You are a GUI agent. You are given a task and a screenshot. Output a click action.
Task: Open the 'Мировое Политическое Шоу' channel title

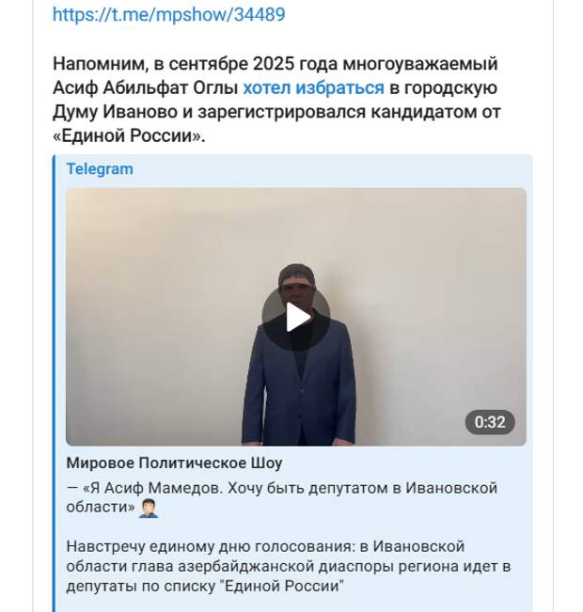174,463
